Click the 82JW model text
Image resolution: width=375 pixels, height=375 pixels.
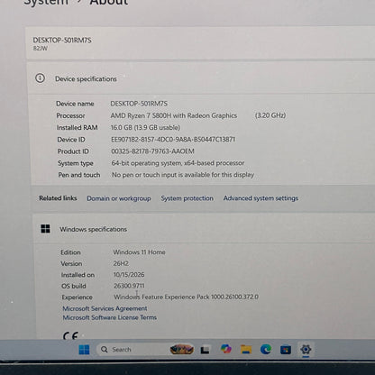coord(41,49)
